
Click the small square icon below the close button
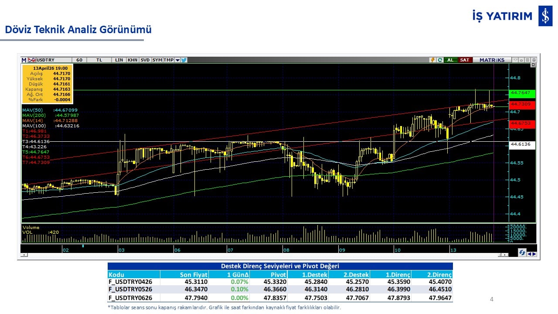pos(533,65)
